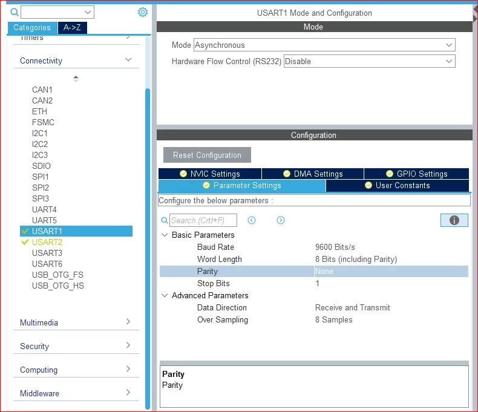Click the info icon button in parameters
Screen dimensions: 478x412
[x=454, y=220]
